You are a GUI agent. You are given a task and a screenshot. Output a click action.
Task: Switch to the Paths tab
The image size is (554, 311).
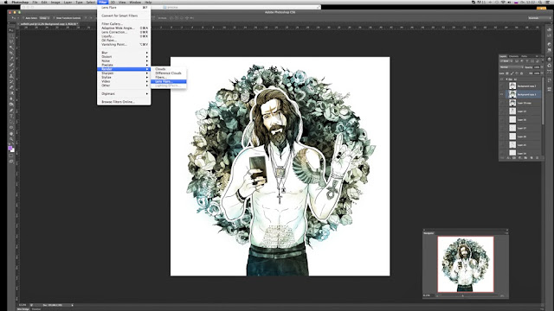tap(525, 56)
